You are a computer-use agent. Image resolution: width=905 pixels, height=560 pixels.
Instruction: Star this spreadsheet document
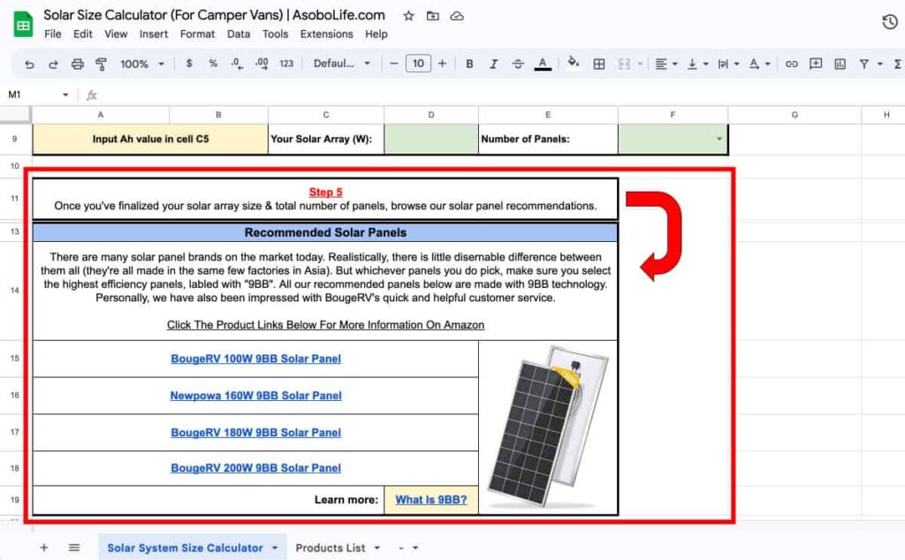pyautogui.click(x=408, y=16)
